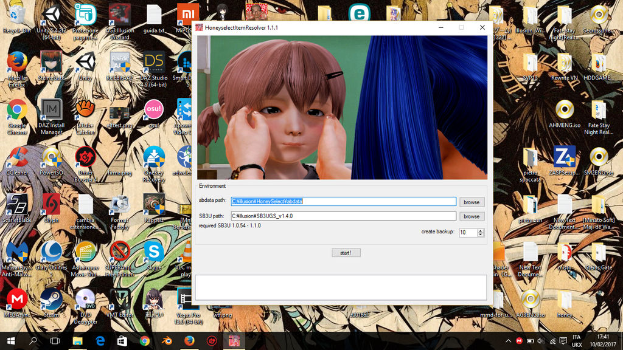Select the SM2ENG.iso disc image

click(599, 161)
